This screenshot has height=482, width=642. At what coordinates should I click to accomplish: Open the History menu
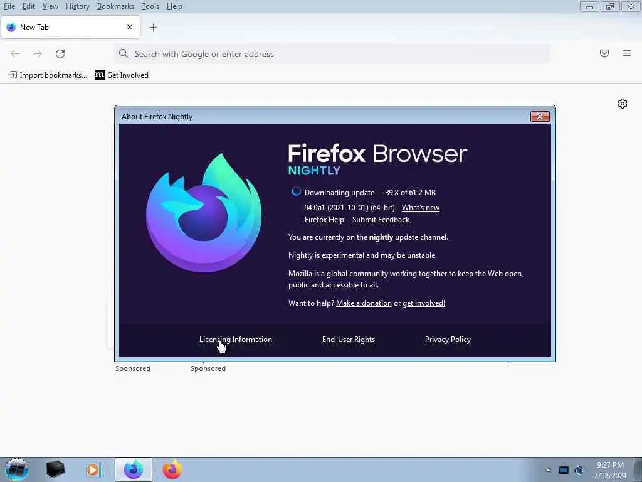[x=77, y=6]
